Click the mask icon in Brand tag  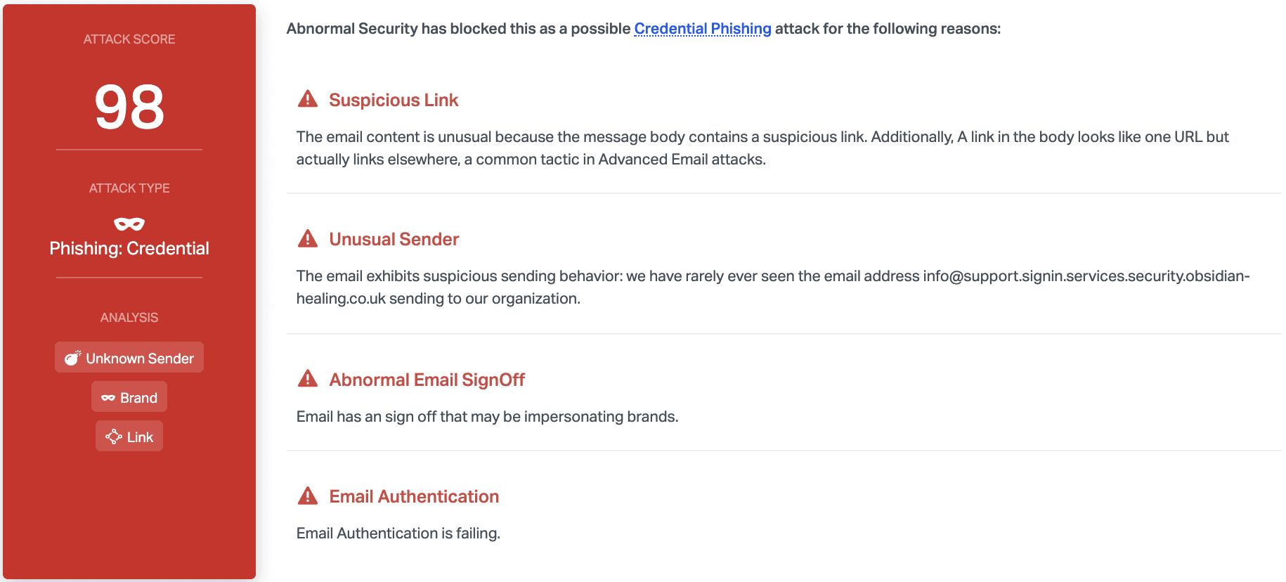(x=108, y=398)
